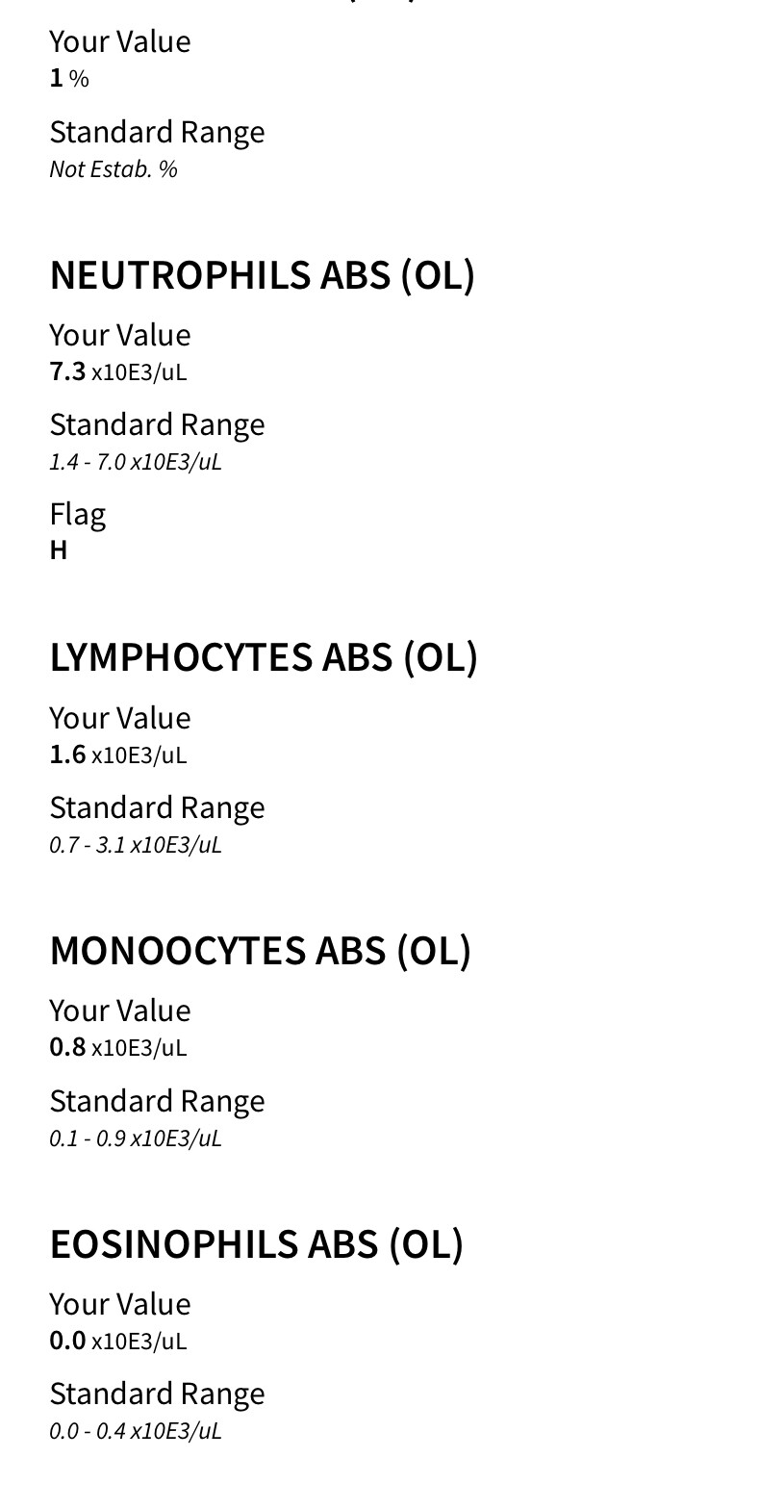784x1509 pixels.
Task: Select the Flag label under neutrophils
Action: [x=77, y=514]
